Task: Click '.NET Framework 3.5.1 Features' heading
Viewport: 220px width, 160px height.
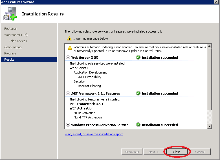Action: point(96,93)
